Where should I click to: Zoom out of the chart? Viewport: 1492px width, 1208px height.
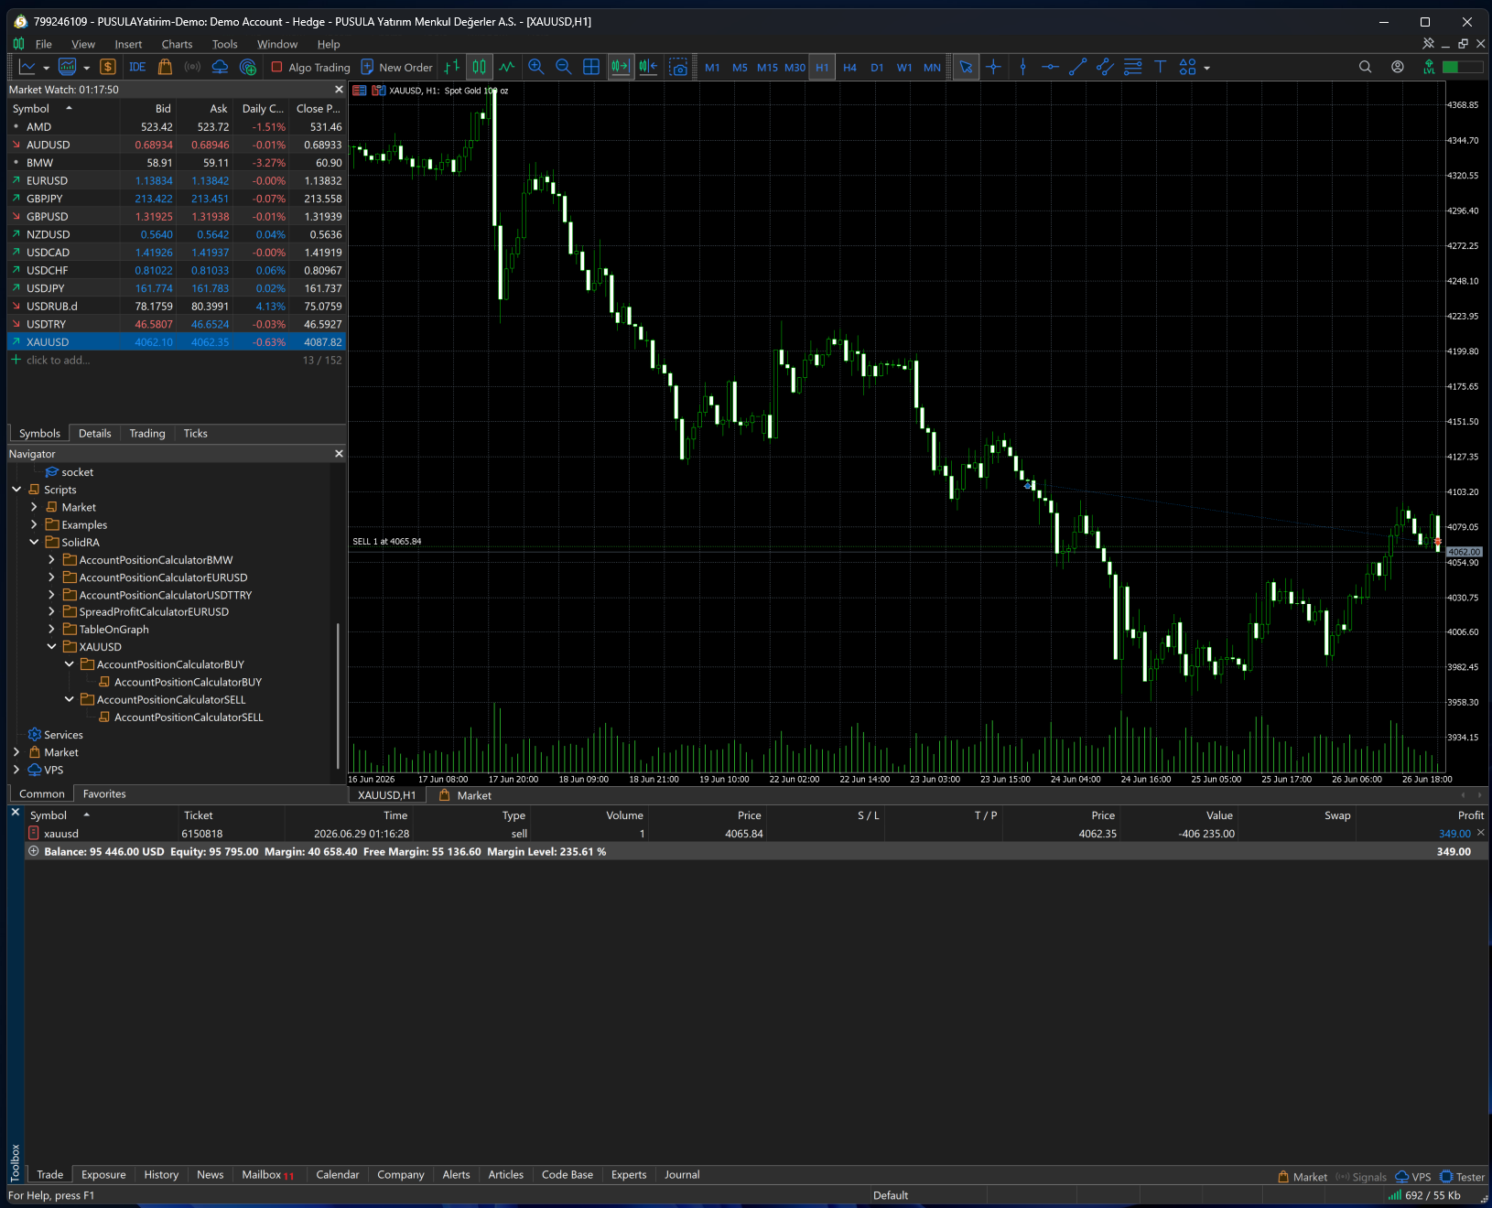coord(564,67)
